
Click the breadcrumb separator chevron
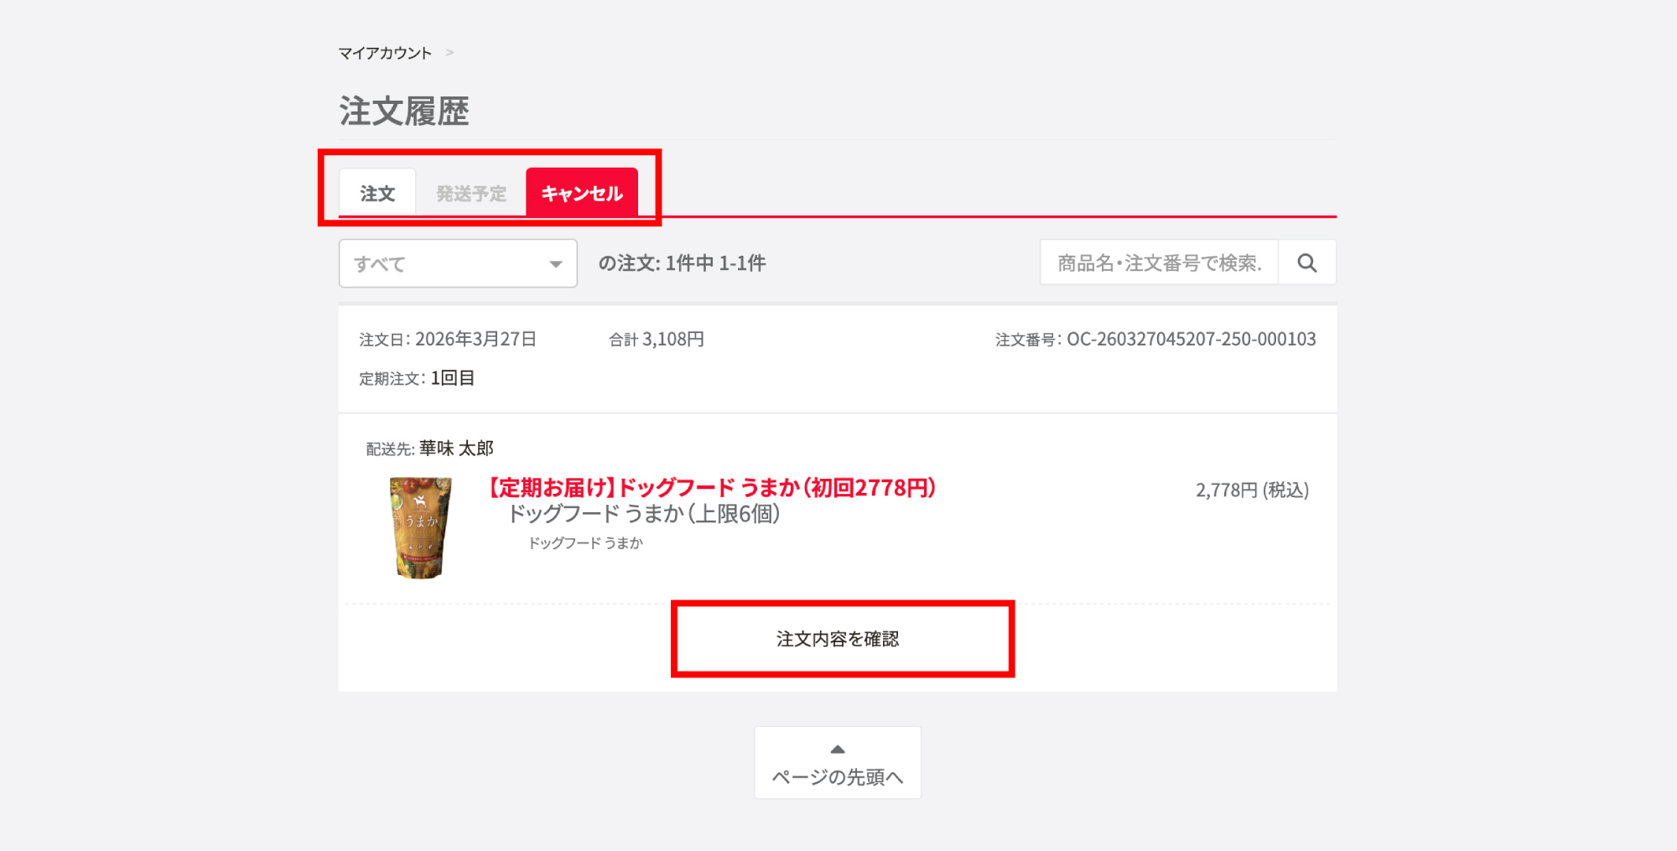(449, 53)
